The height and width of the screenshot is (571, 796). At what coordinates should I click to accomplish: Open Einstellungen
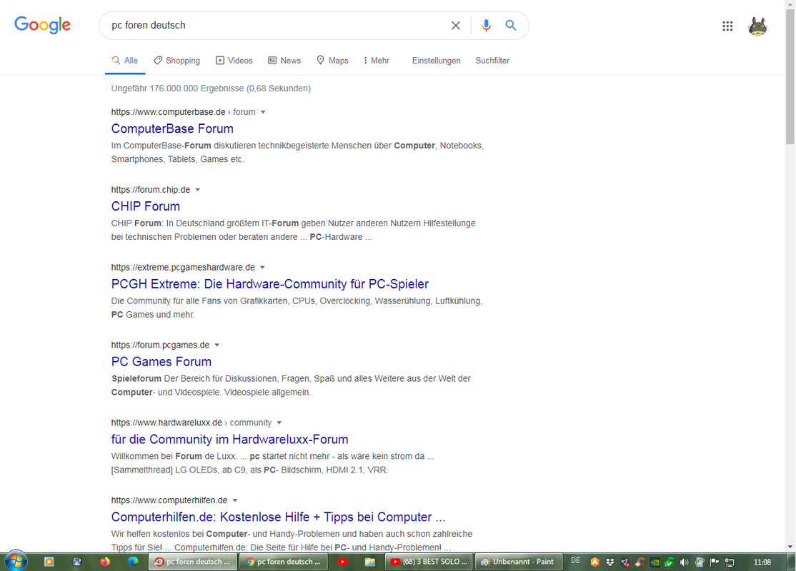(x=436, y=61)
